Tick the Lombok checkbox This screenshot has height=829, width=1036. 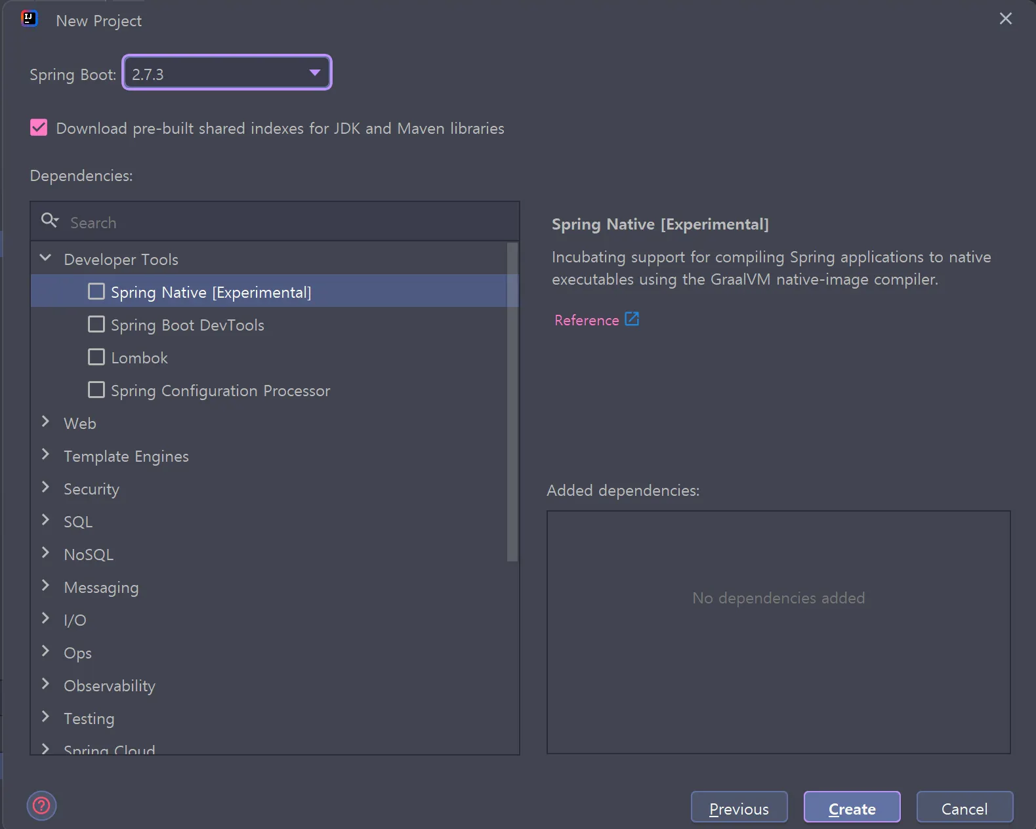pos(96,357)
